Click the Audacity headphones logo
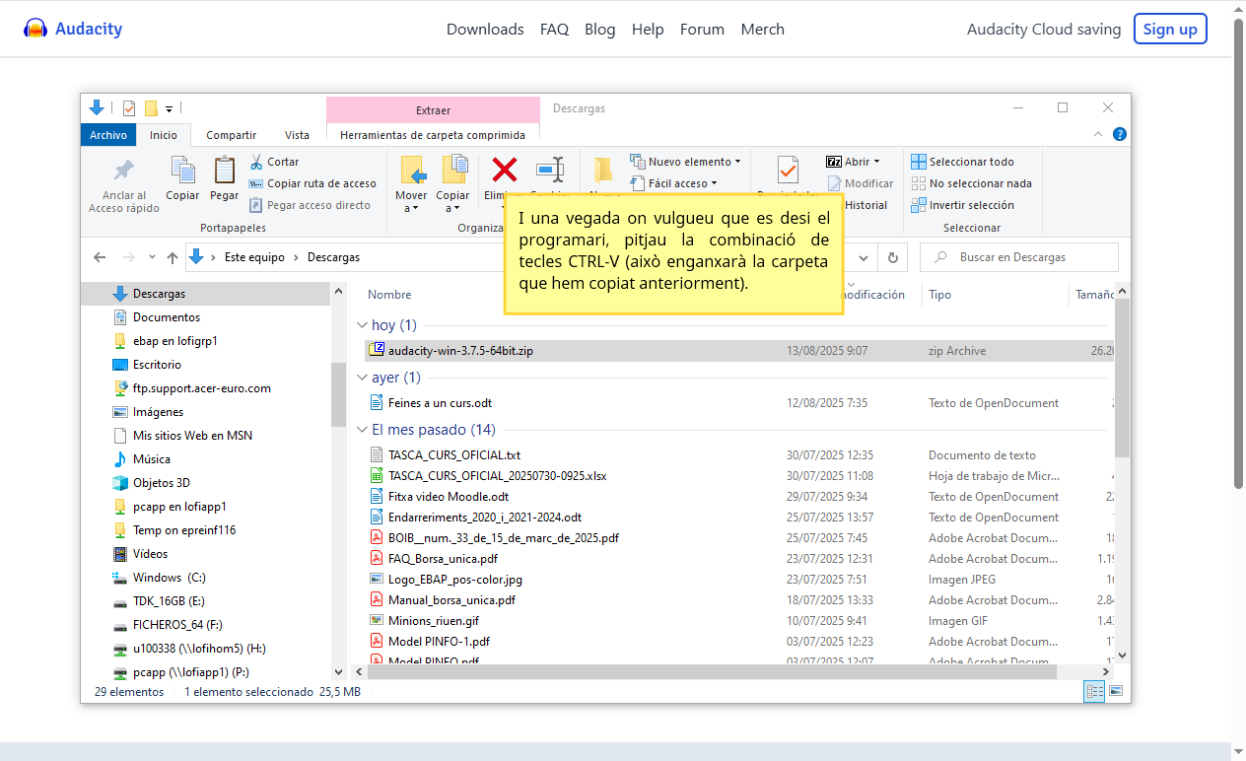 pos(35,29)
